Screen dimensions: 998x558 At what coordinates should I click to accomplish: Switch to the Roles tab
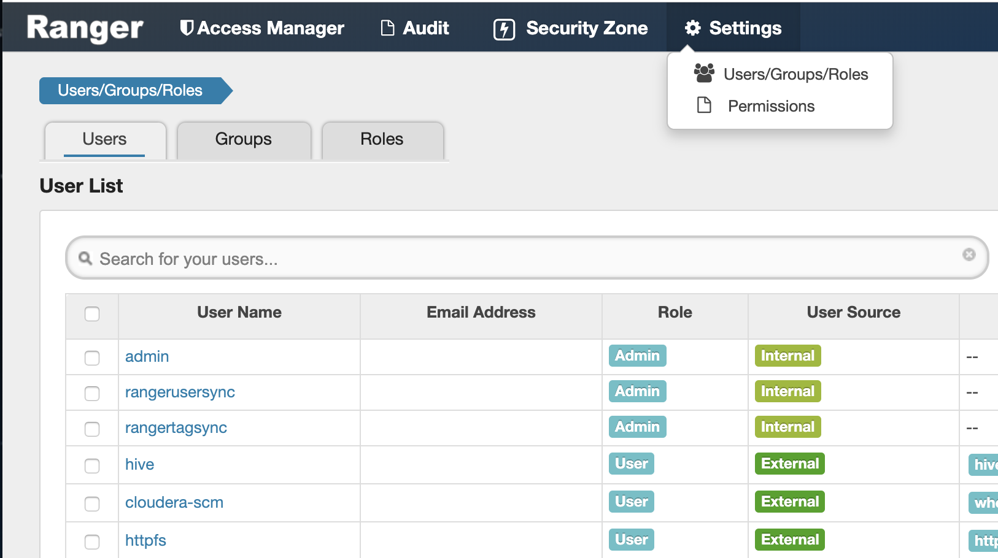(382, 139)
